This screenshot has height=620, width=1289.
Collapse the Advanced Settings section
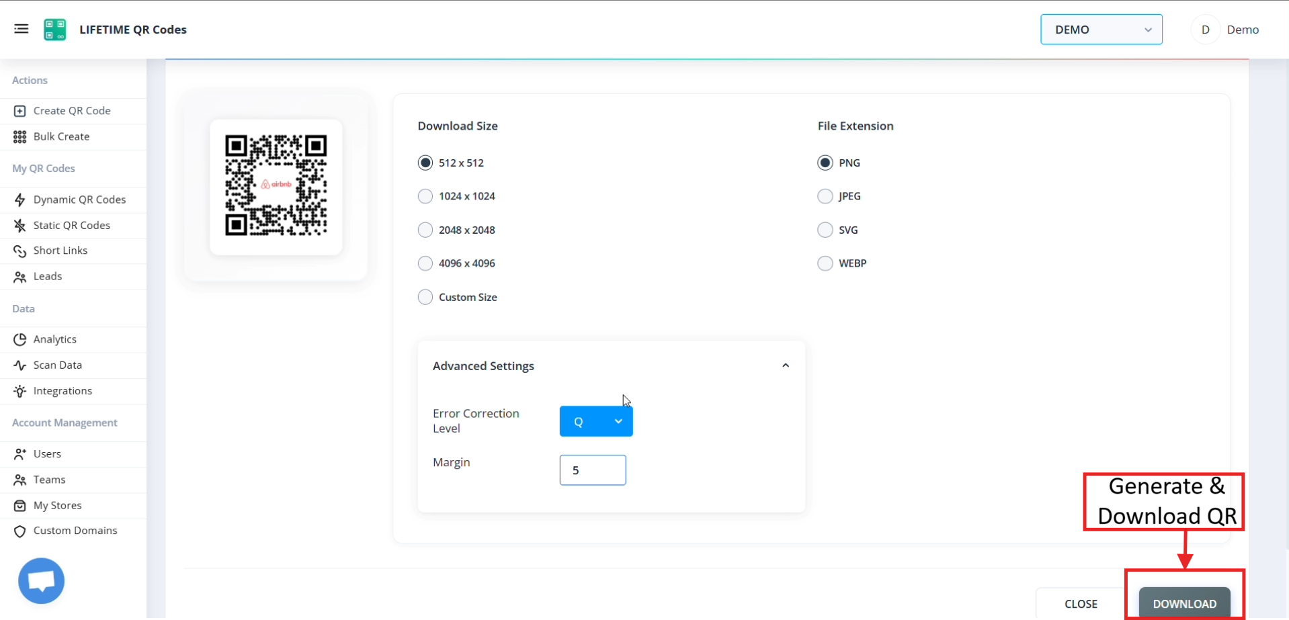click(785, 365)
